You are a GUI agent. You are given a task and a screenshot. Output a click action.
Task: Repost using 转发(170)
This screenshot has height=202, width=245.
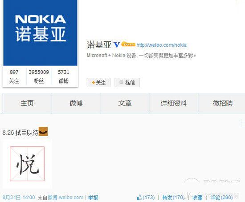[x=173, y=198]
